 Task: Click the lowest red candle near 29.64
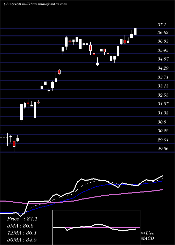tap(14, 144)
